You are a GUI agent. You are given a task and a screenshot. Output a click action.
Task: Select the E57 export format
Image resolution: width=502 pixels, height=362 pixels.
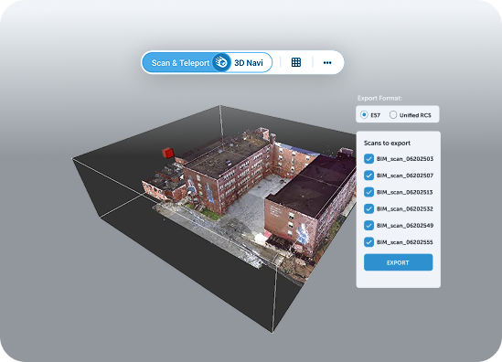tap(364, 114)
